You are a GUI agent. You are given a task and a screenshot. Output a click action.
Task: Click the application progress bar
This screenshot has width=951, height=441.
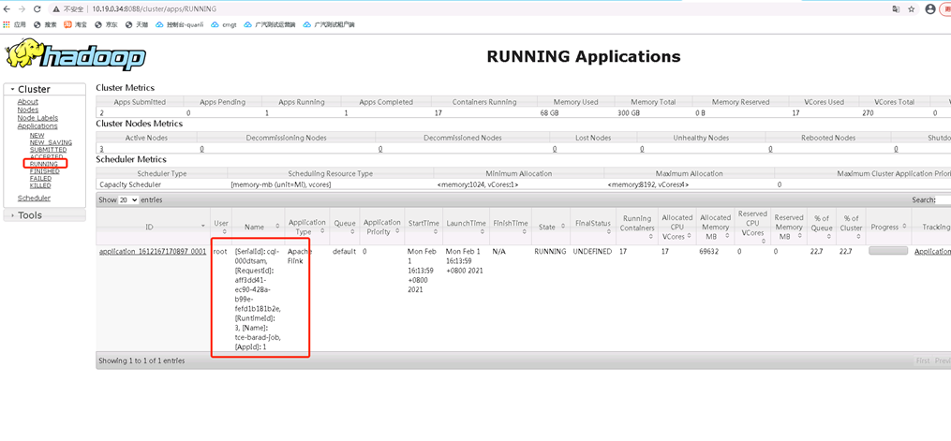888,251
